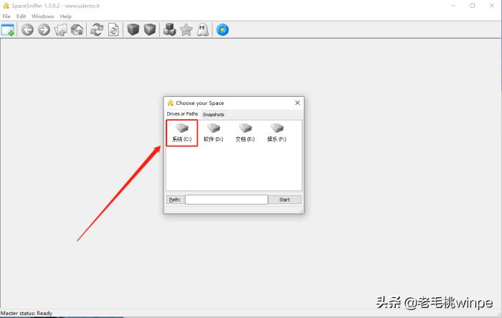Click inside the Path input field
The height and width of the screenshot is (318, 502).
click(x=226, y=200)
